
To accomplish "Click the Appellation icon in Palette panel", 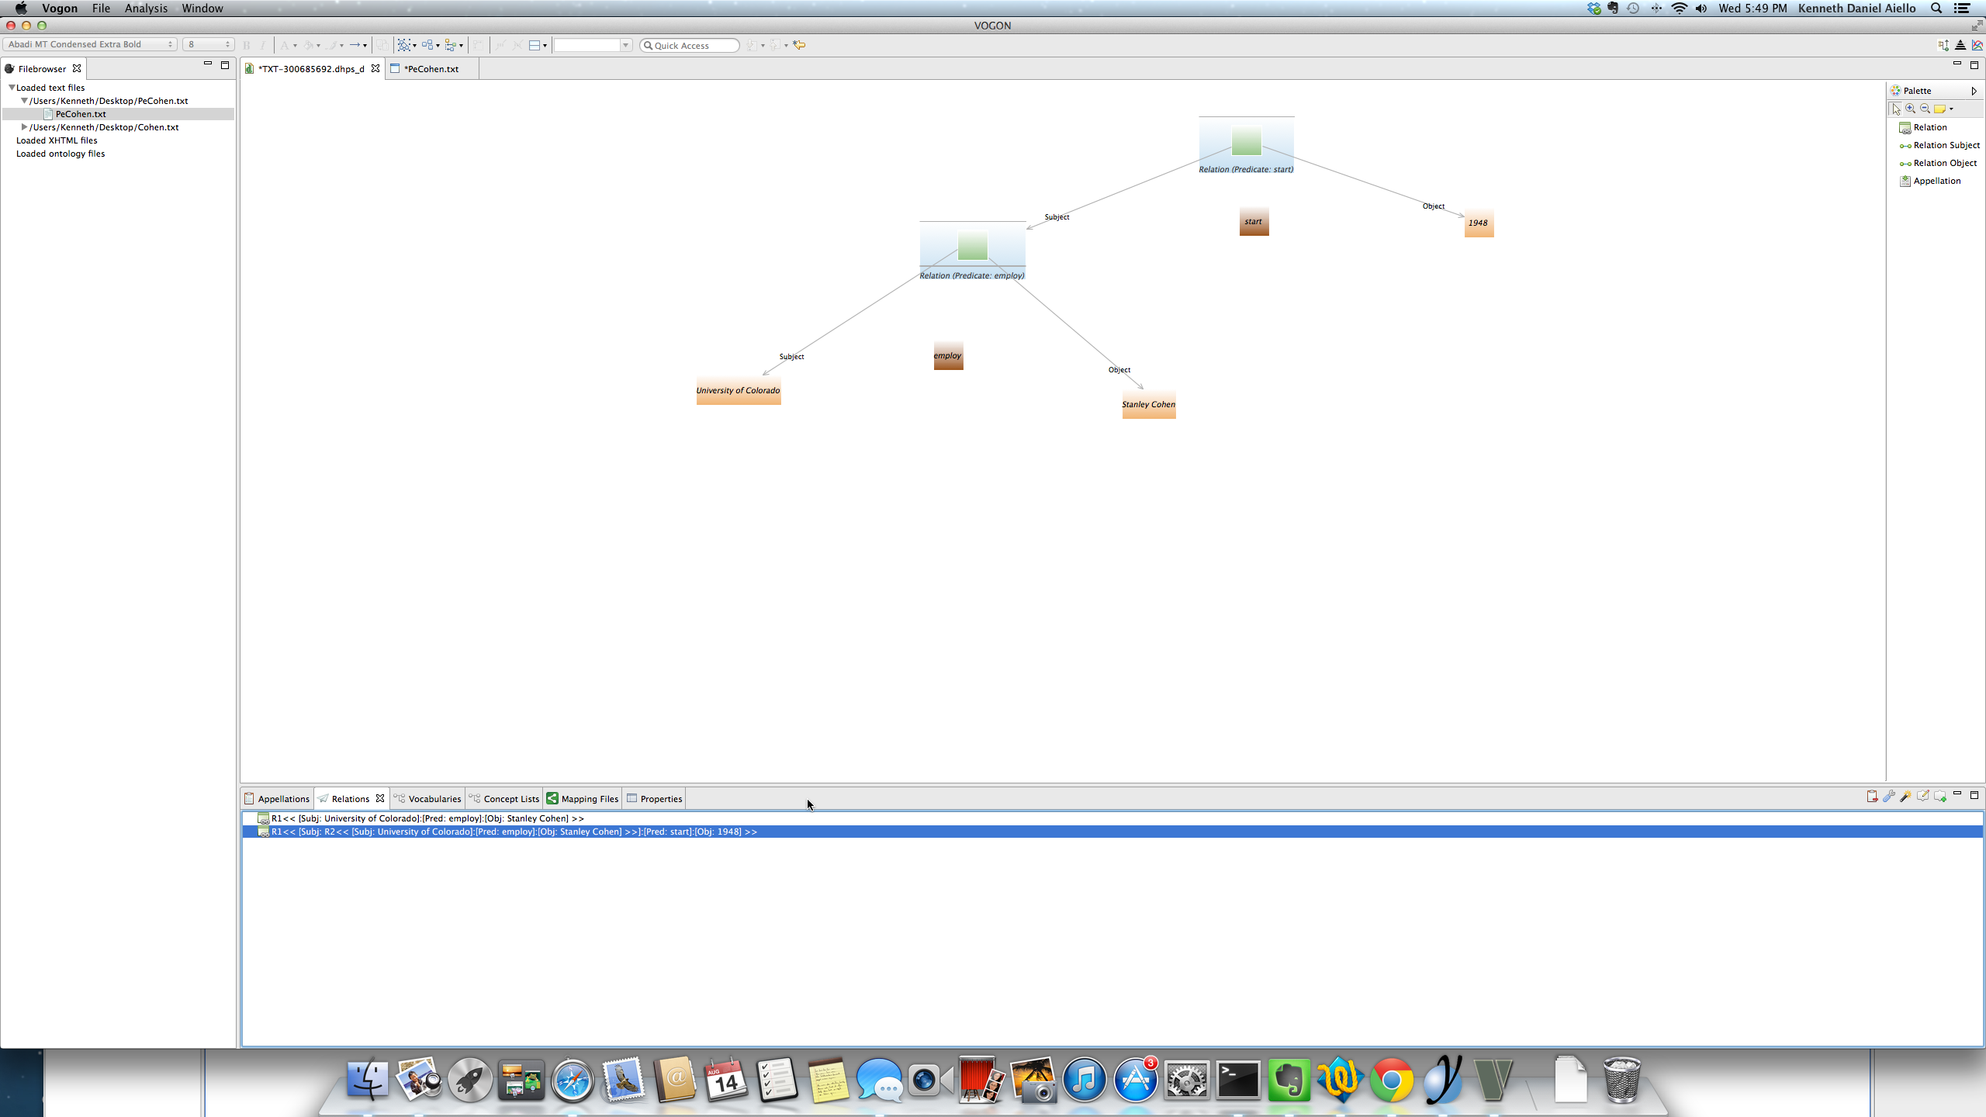I will coord(1905,178).
